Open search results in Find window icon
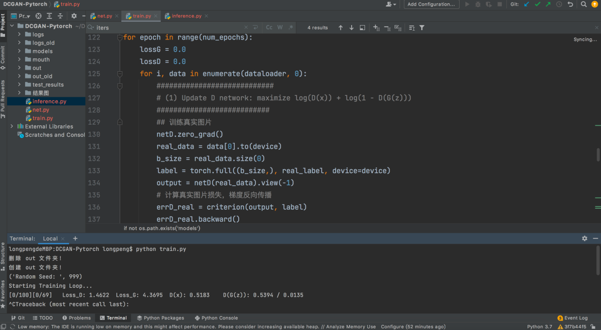This screenshot has height=330, width=601. coord(362,28)
